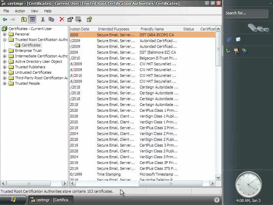The height and width of the screenshot is (205, 273).
Task: Select the DST (ABA.ECOM) CA row
Action: (142, 35)
